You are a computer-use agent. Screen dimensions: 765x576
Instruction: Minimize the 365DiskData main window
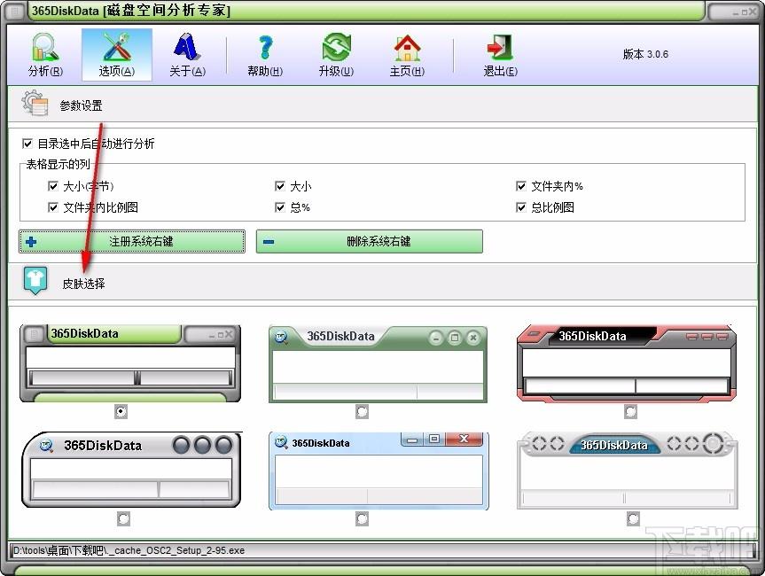pos(736,12)
